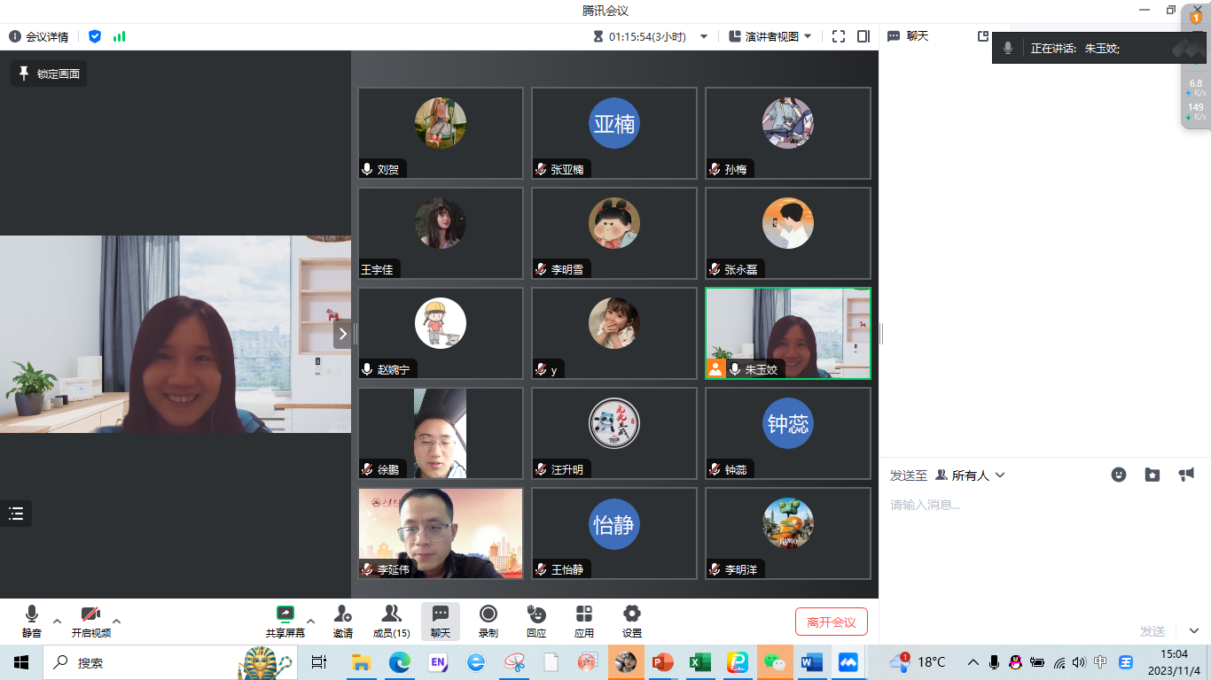Click the fullscreen icon in top bar

coord(839,36)
